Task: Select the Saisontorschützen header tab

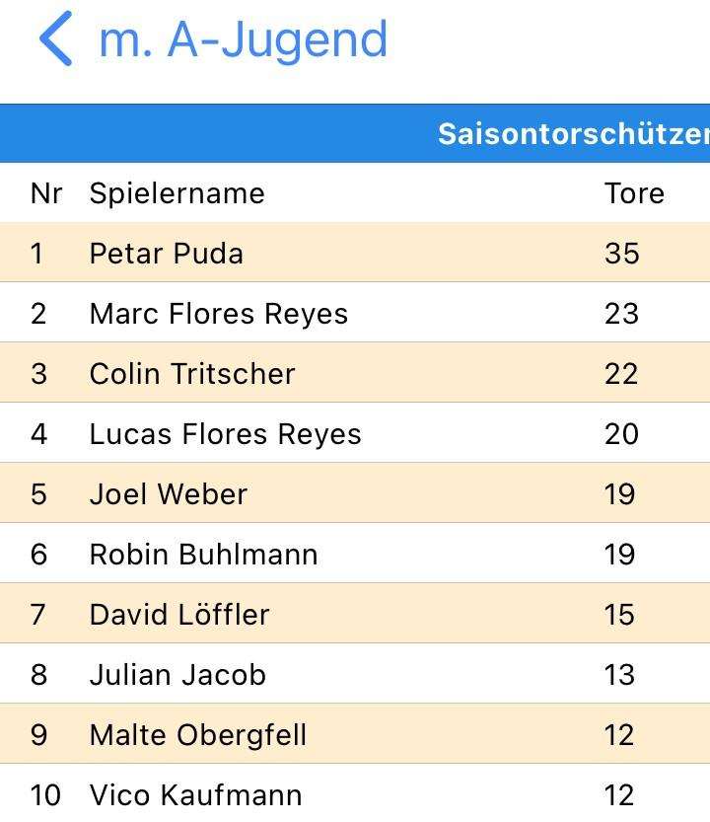Action: point(574,133)
